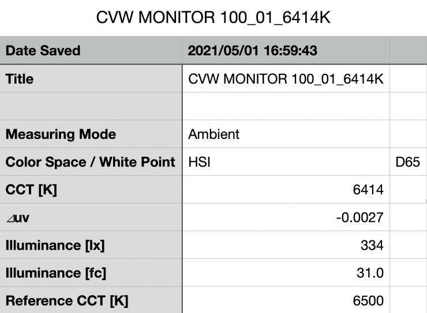The width and height of the screenshot is (427, 313).
Task: Select the empty cell below Title value
Action: click(x=286, y=106)
